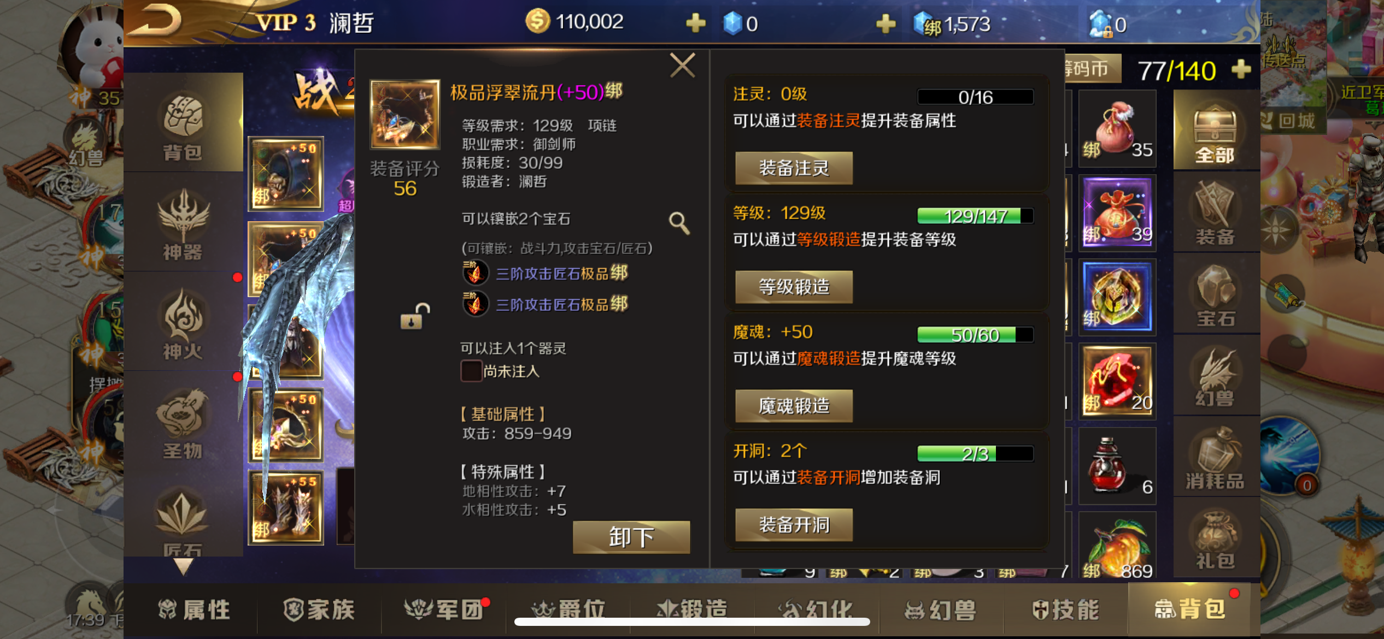Viewport: 1384px width, 639px height.
Task: Switch to the 锻造 bottom tab
Action: 693,610
